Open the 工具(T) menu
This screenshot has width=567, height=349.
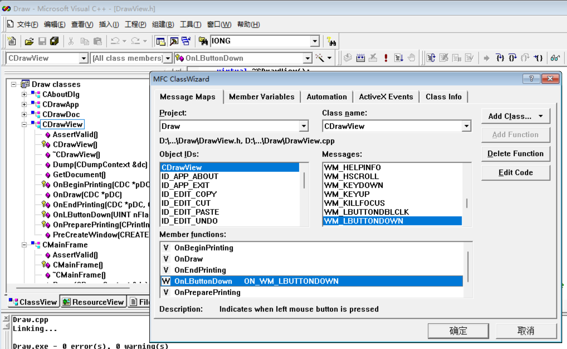pyautogui.click(x=190, y=25)
